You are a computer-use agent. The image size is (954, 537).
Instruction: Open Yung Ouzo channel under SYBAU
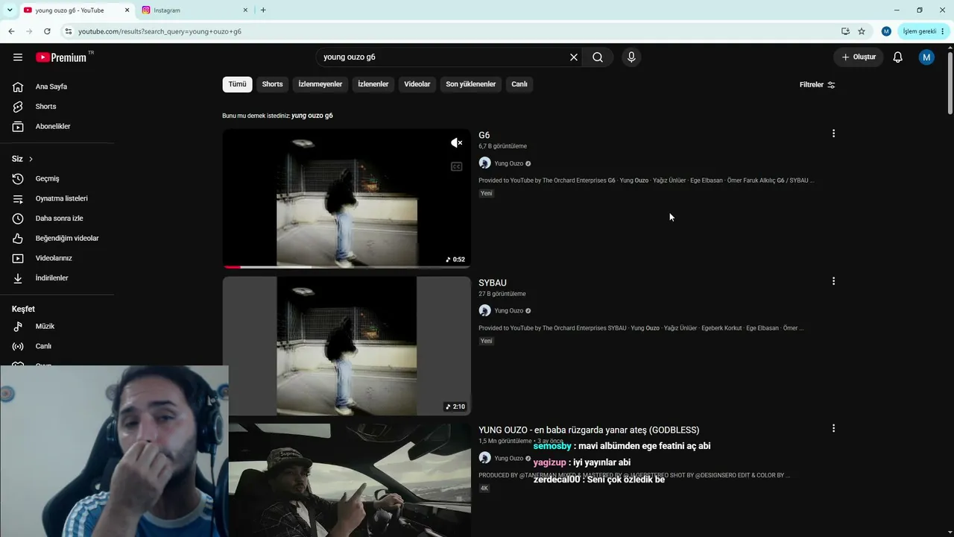[x=509, y=310]
